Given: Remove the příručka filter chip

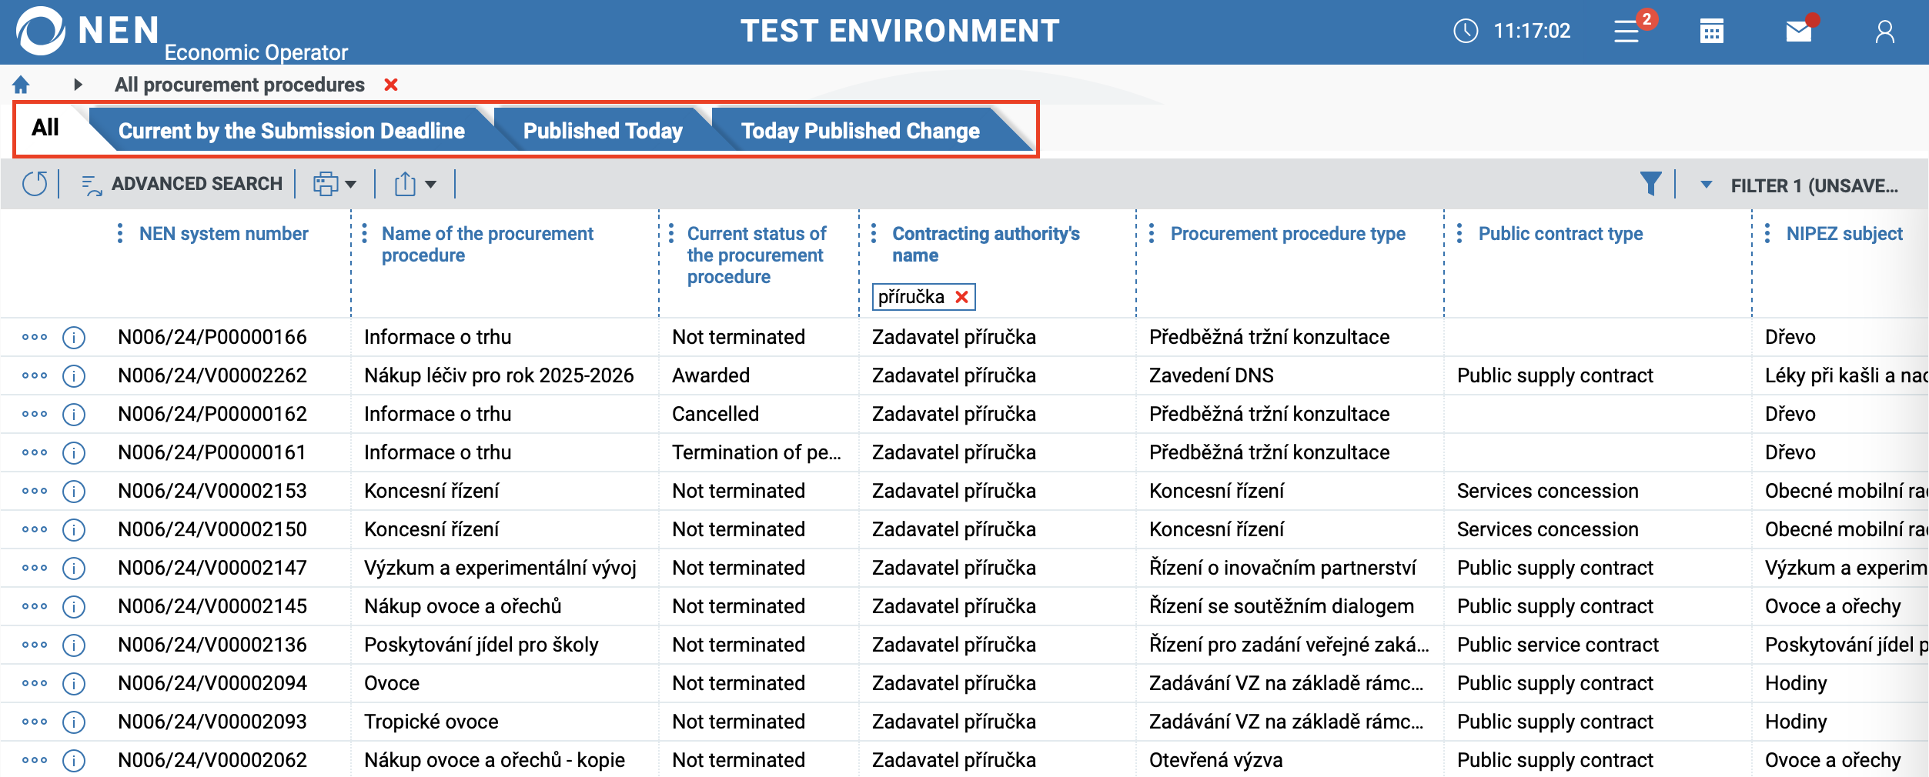Looking at the screenshot, I should pyautogui.click(x=961, y=297).
